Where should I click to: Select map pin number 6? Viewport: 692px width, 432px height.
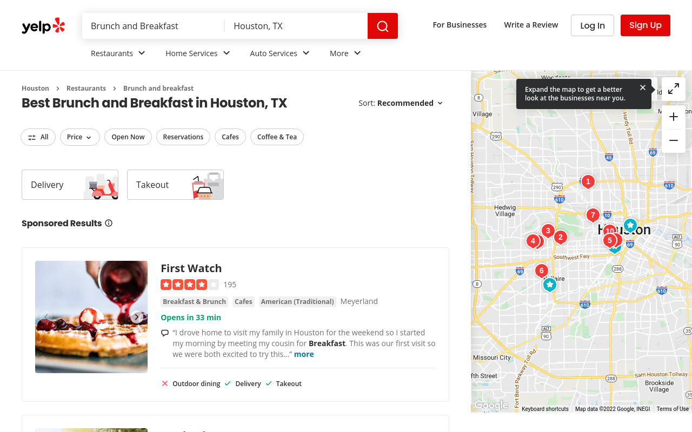(x=542, y=271)
